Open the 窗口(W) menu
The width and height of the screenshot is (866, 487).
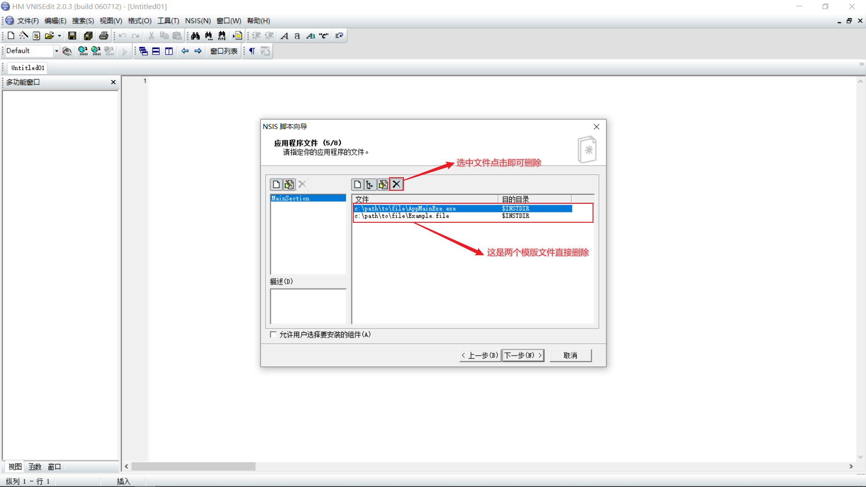229,21
